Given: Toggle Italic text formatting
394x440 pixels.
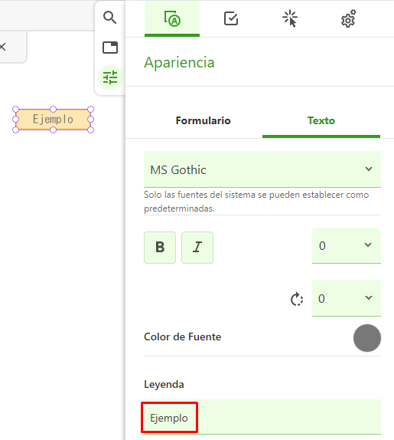Looking at the screenshot, I should [x=197, y=248].
